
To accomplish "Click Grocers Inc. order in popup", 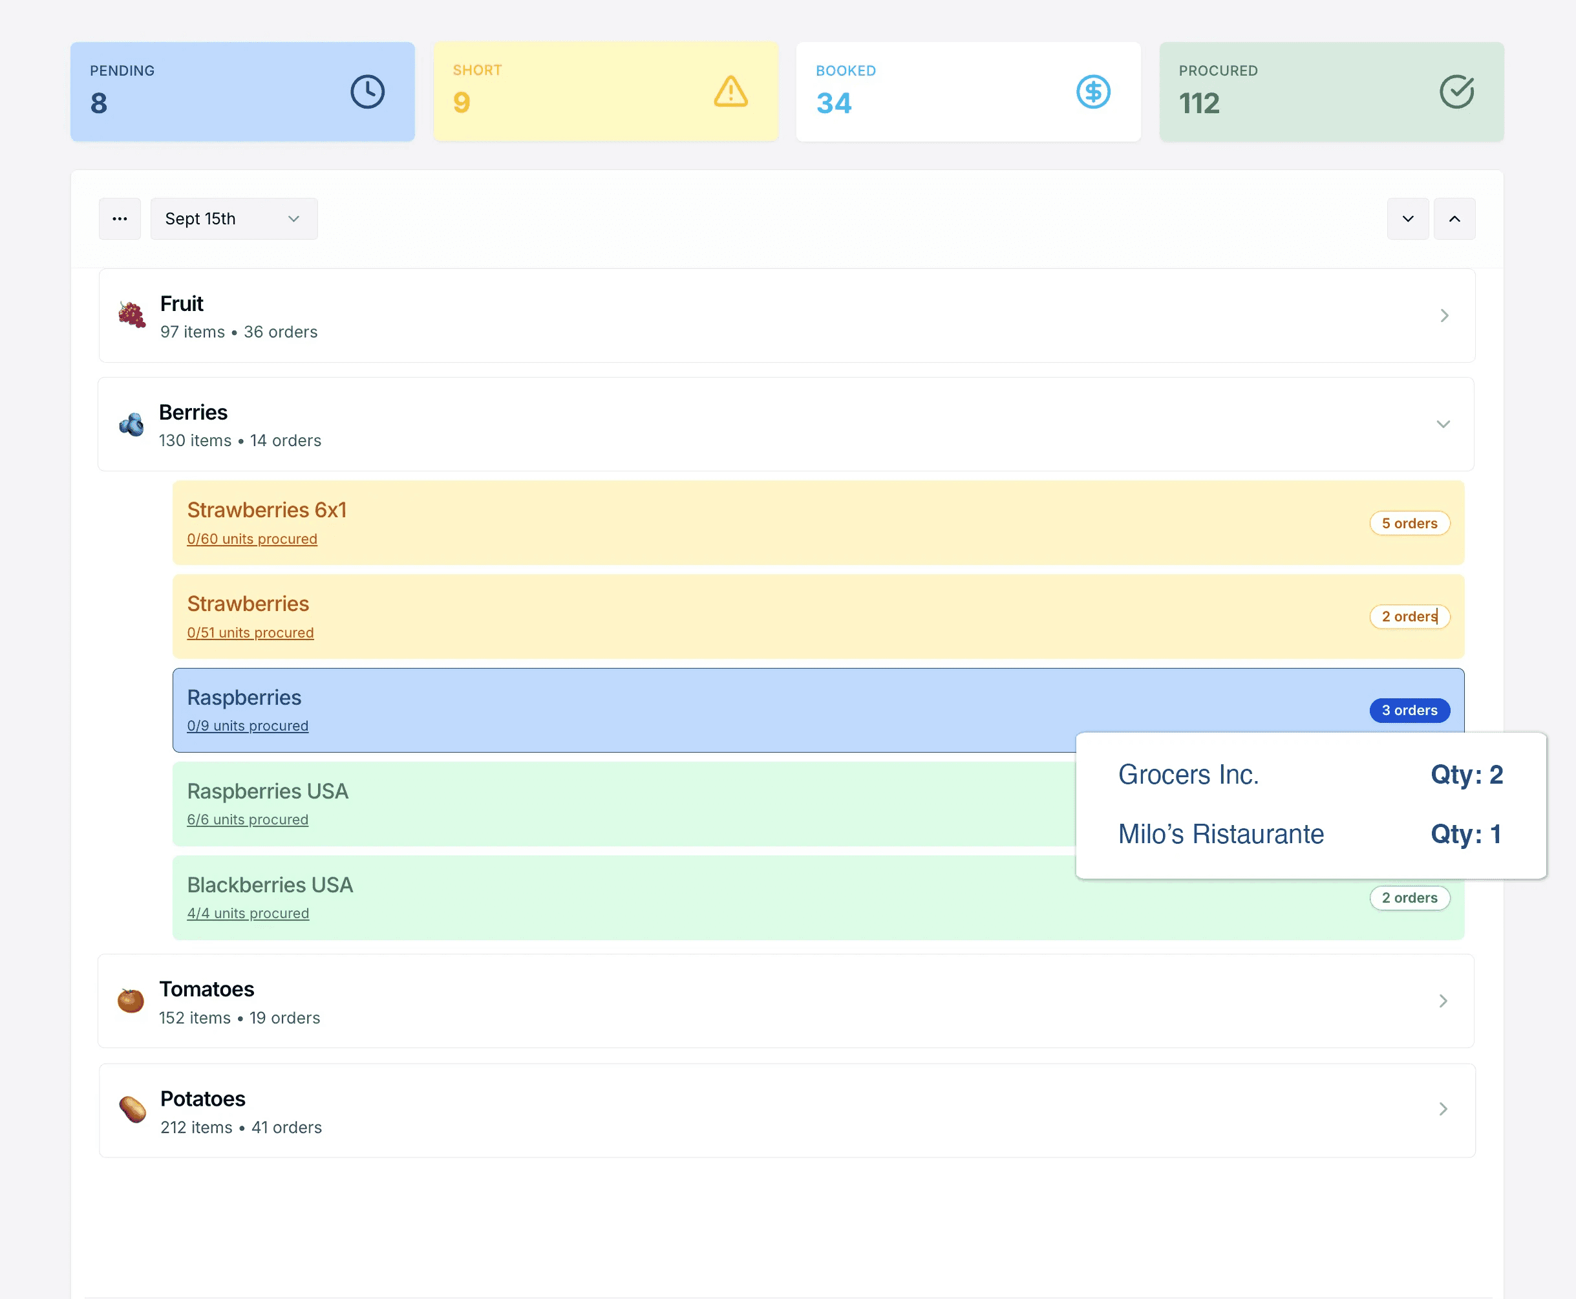I will 1187,775.
